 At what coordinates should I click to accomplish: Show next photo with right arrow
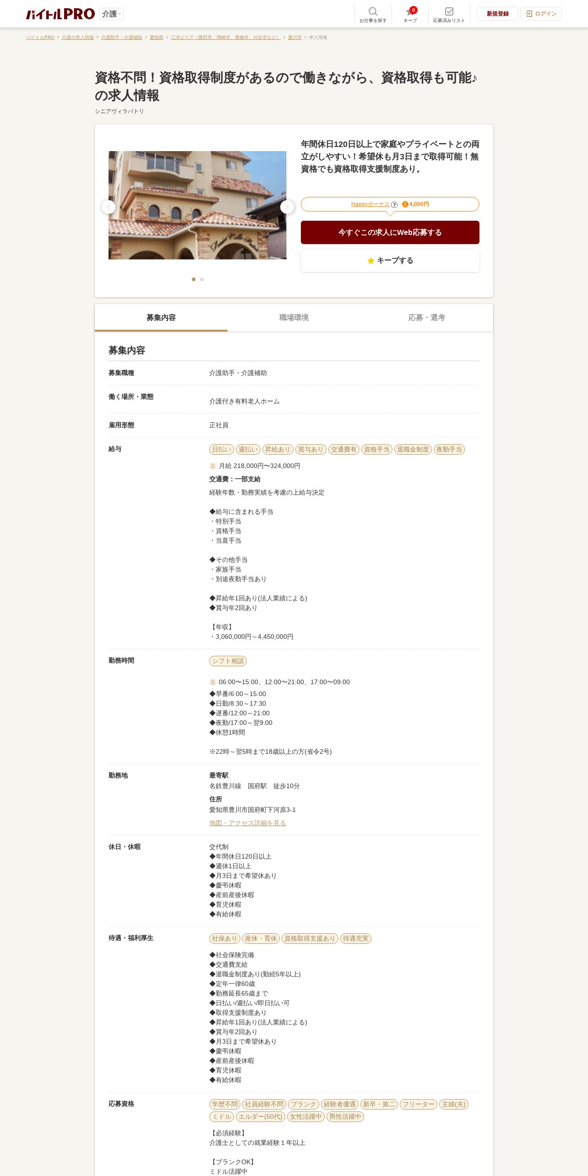pyautogui.click(x=287, y=207)
